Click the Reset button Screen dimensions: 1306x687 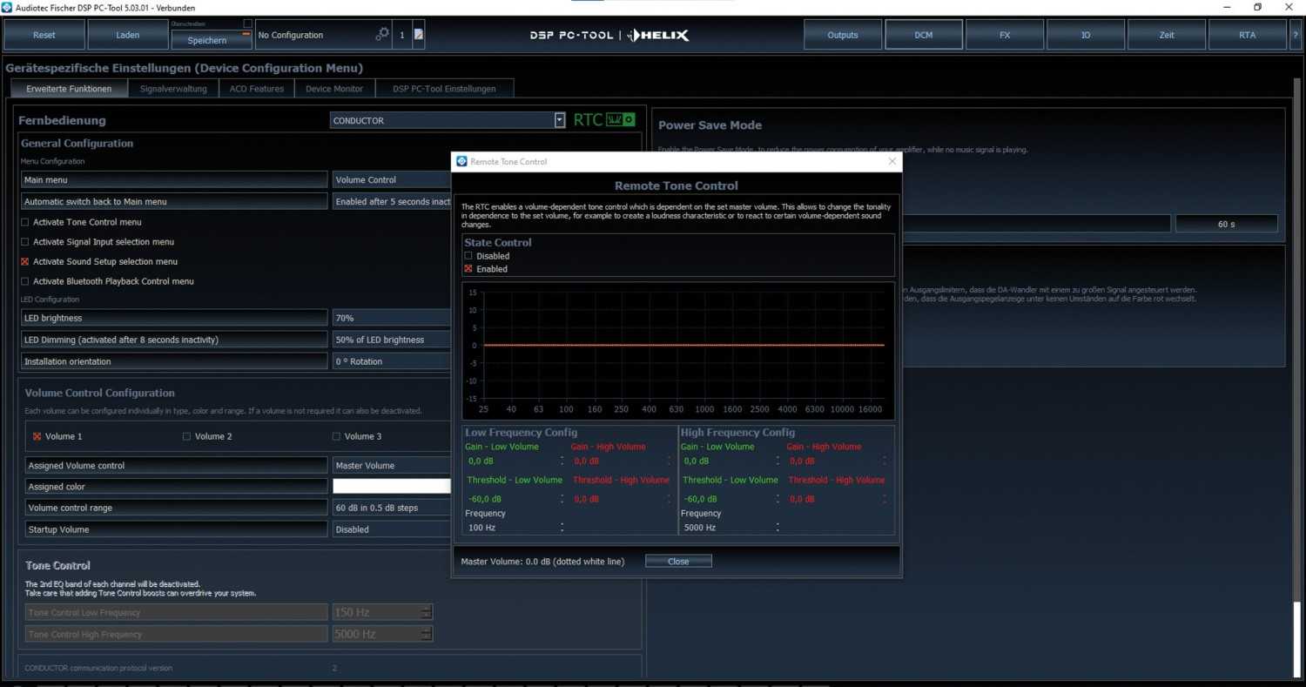tap(44, 35)
